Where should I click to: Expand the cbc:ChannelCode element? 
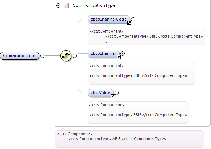point(133,19)
